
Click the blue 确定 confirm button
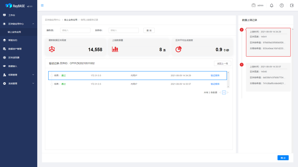283,158
